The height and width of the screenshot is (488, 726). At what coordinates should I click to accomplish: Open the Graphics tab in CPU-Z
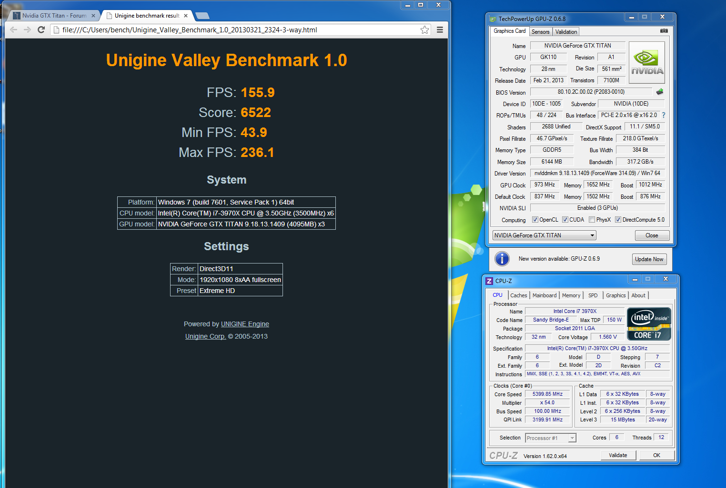coord(615,295)
